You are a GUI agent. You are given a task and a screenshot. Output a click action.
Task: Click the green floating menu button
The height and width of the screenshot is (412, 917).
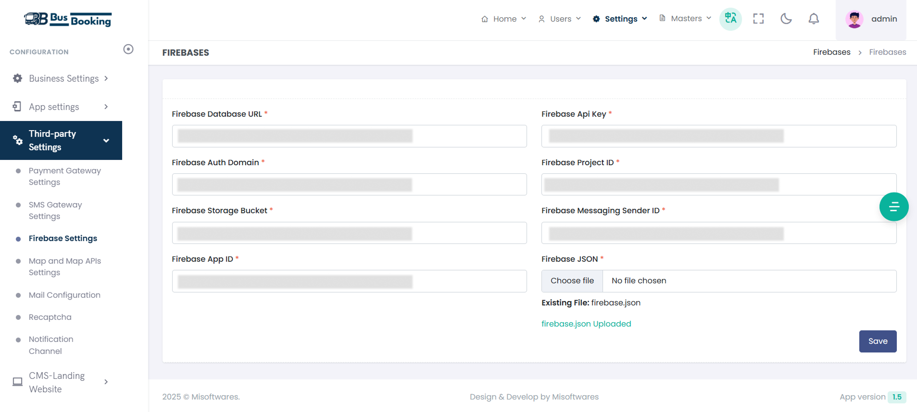pos(894,206)
